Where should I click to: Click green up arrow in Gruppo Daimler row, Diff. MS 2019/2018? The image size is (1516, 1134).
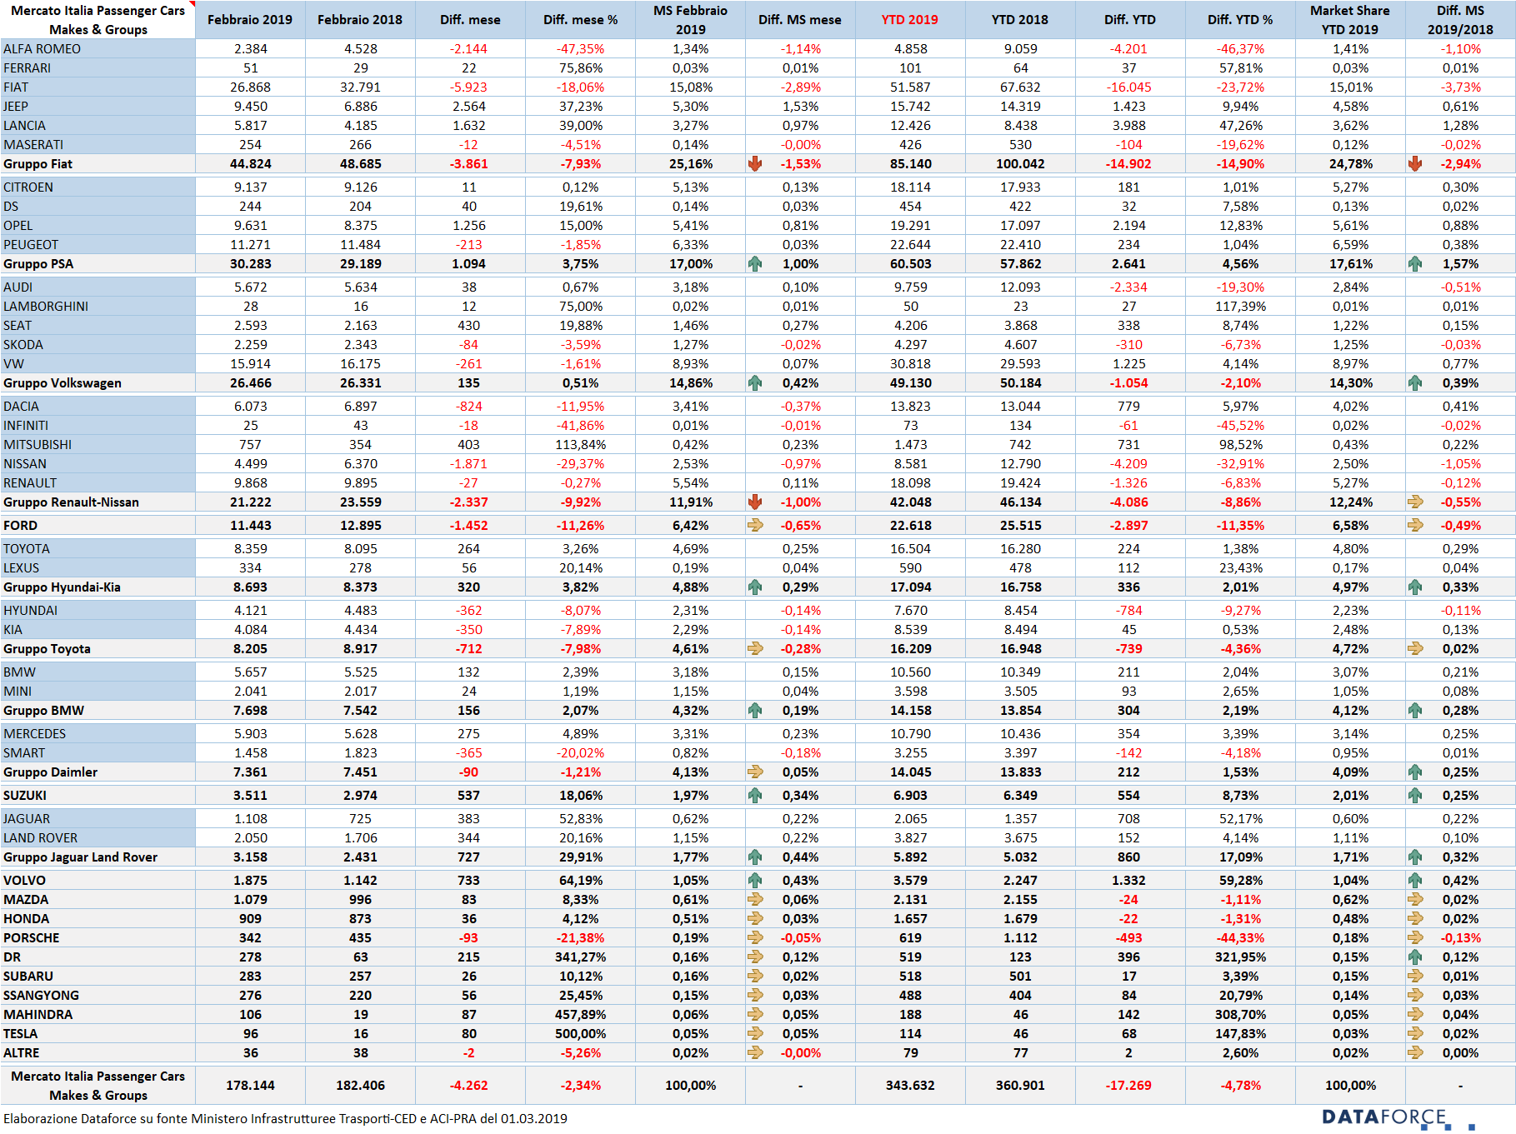click(x=1415, y=772)
